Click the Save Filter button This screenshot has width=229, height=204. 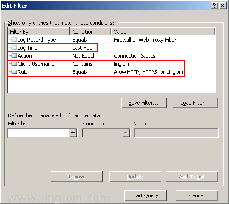[x=144, y=103]
